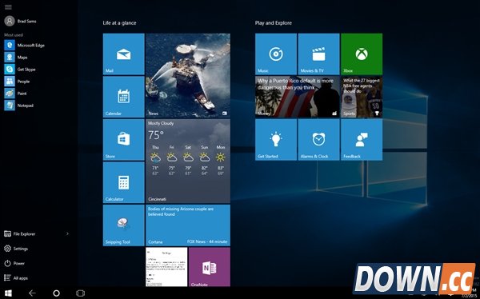Select Thursday's forecast in Weather tile
This screenshot has width=480, height=299.
pos(155,161)
